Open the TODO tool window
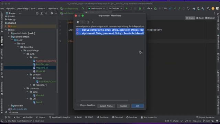The image size is (220, 124). 89,117
